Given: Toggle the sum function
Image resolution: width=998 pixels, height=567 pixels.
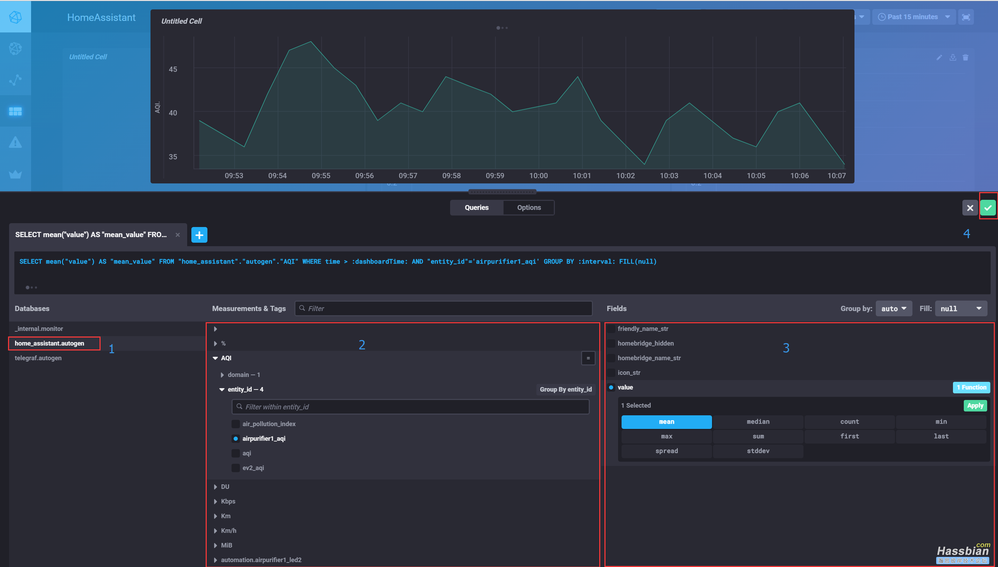Looking at the screenshot, I should [x=758, y=437].
